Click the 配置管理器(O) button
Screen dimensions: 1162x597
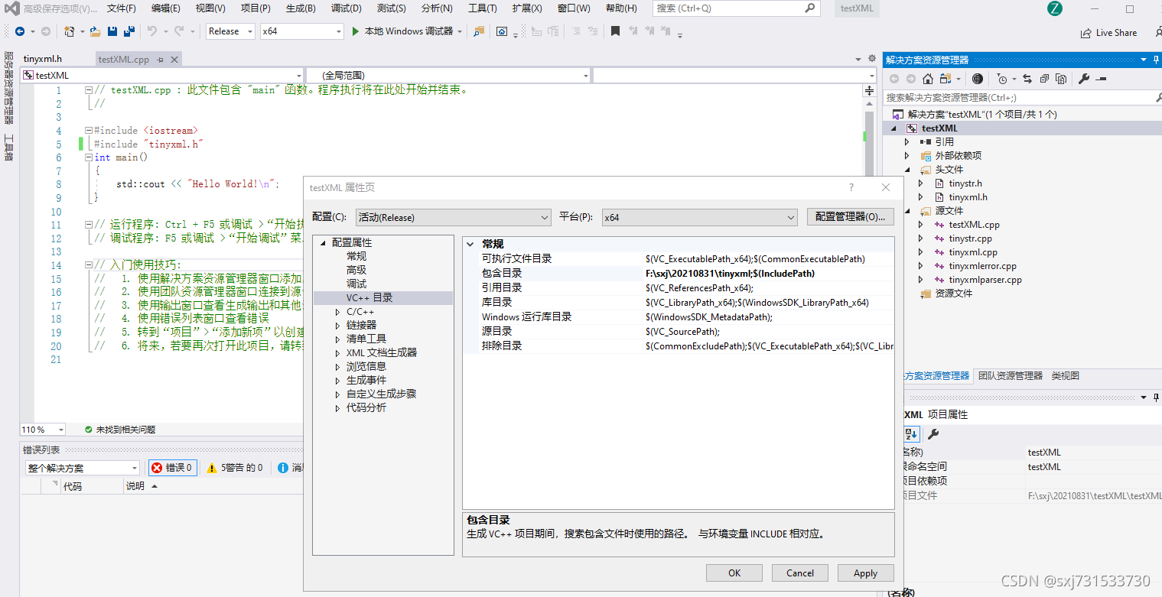click(850, 216)
